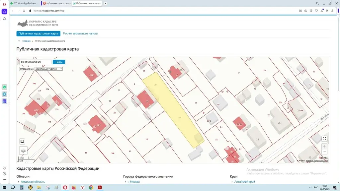
Task: Zoom out the map with minus button
Action: pos(324,152)
